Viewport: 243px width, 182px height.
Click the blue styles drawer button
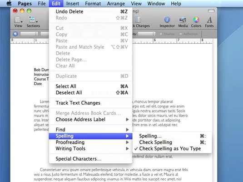point(15,34)
